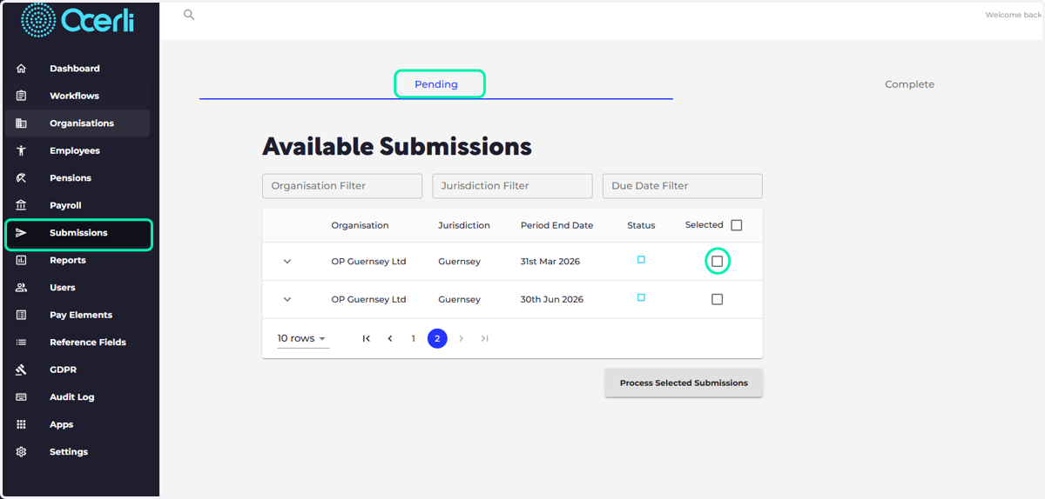Click the GDPR gavel icon
This screenshot has height=499, width=1045.
(22, 369)
